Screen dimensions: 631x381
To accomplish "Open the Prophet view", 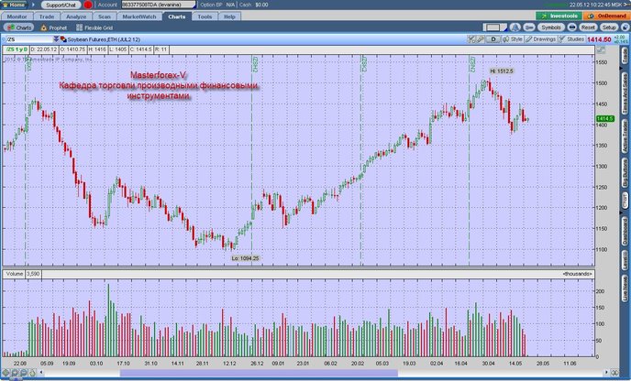I will click(x=54, y=27).
